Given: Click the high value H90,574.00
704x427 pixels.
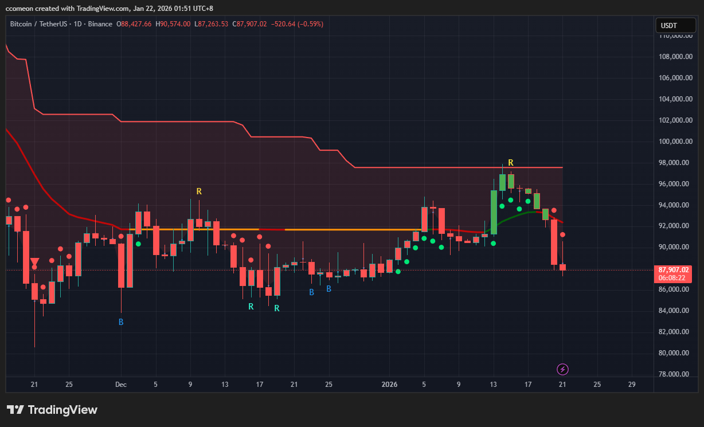Looking at the screenshot, I should [173, 24].
